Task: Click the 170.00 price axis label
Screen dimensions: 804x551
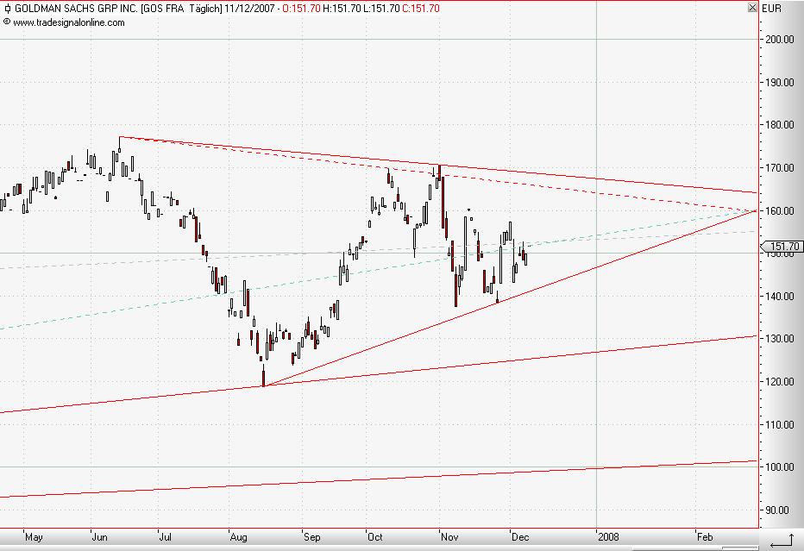Action: point(779,168)
